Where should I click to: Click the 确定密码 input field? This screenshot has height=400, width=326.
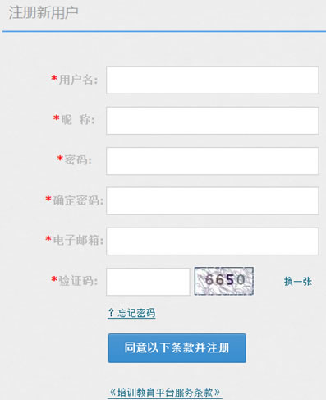pyautogui.click(x=213, y=201)
